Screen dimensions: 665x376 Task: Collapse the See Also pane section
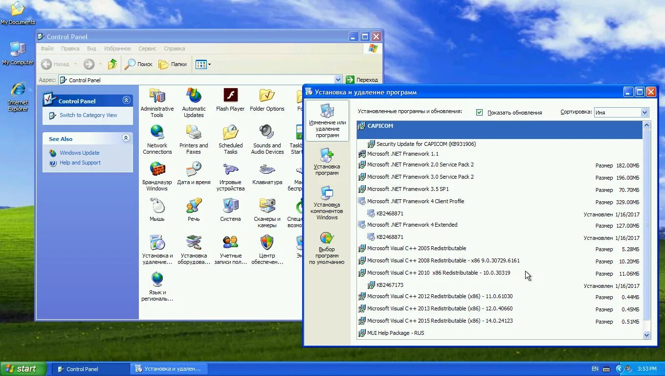(x=126, y=138)
